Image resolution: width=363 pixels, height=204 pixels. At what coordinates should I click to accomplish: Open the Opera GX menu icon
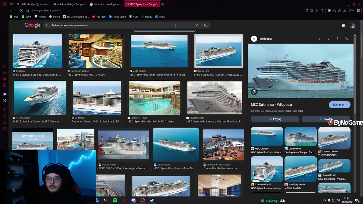pos(5,4)
